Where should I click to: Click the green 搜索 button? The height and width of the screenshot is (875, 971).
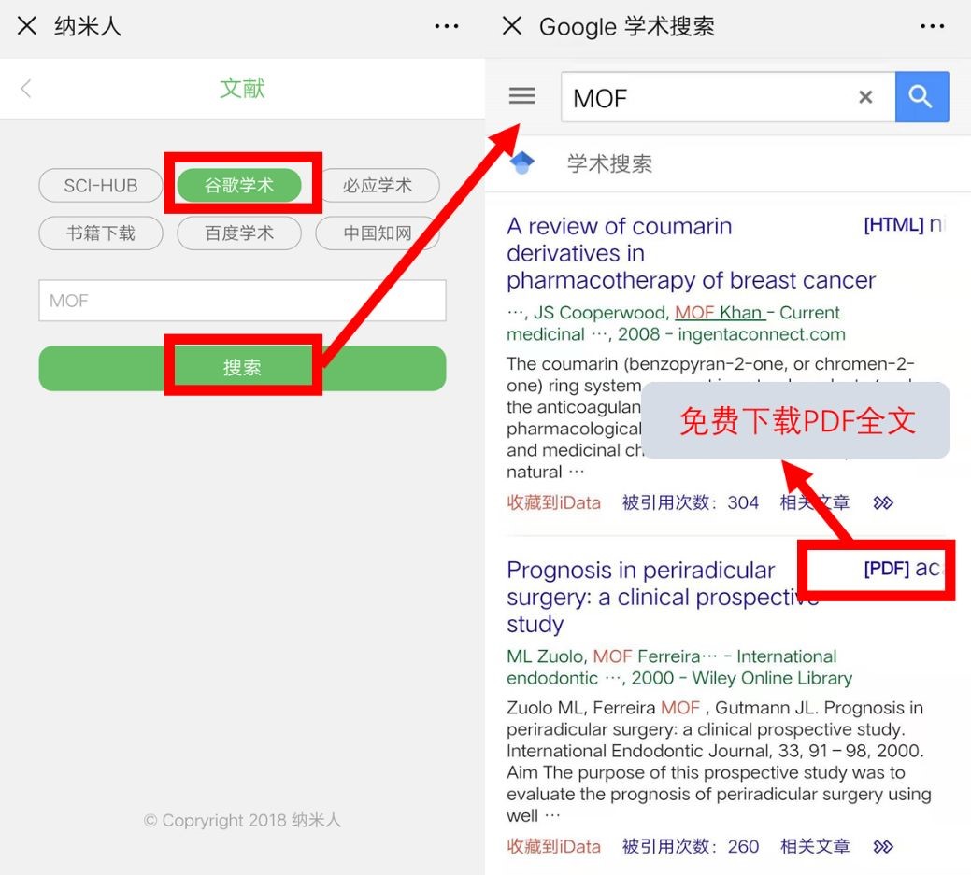(242, 368)
